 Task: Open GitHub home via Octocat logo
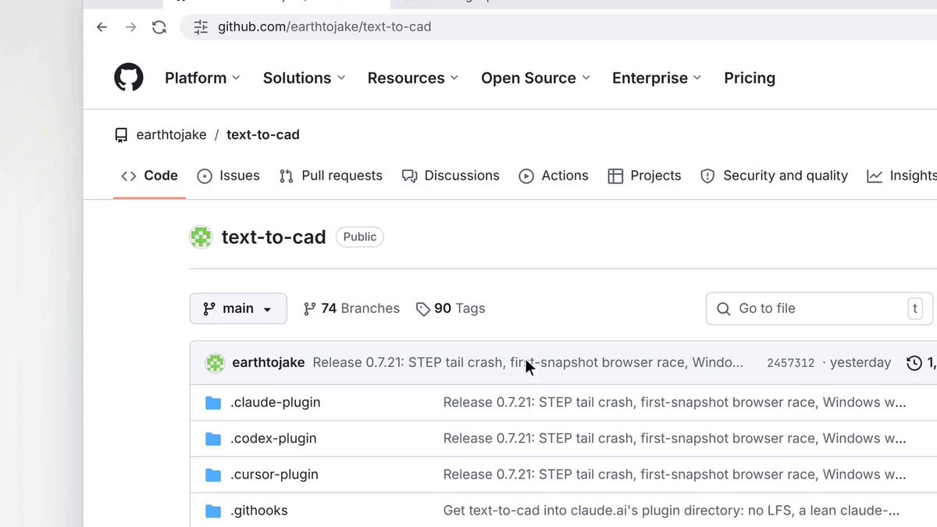129,78
